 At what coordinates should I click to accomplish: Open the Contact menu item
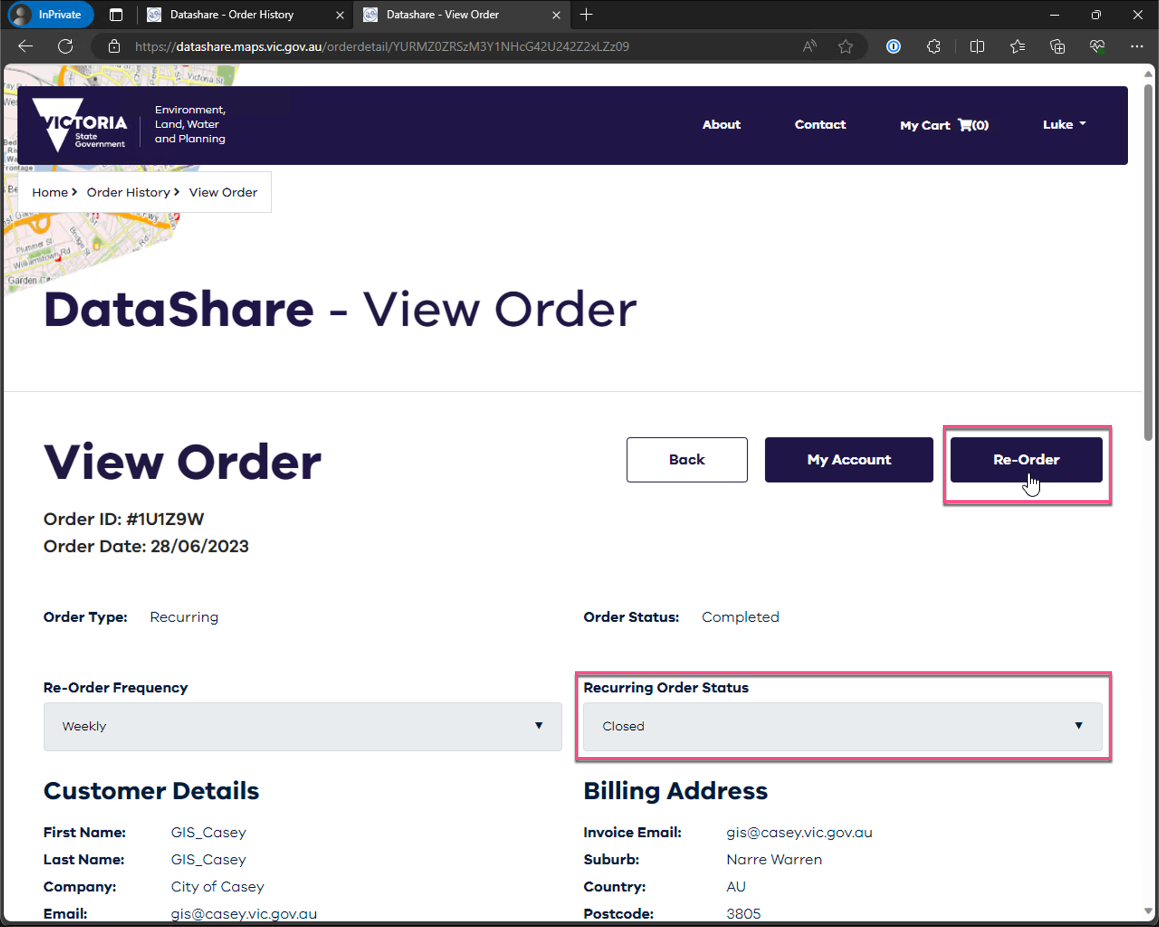click(820, 125)
